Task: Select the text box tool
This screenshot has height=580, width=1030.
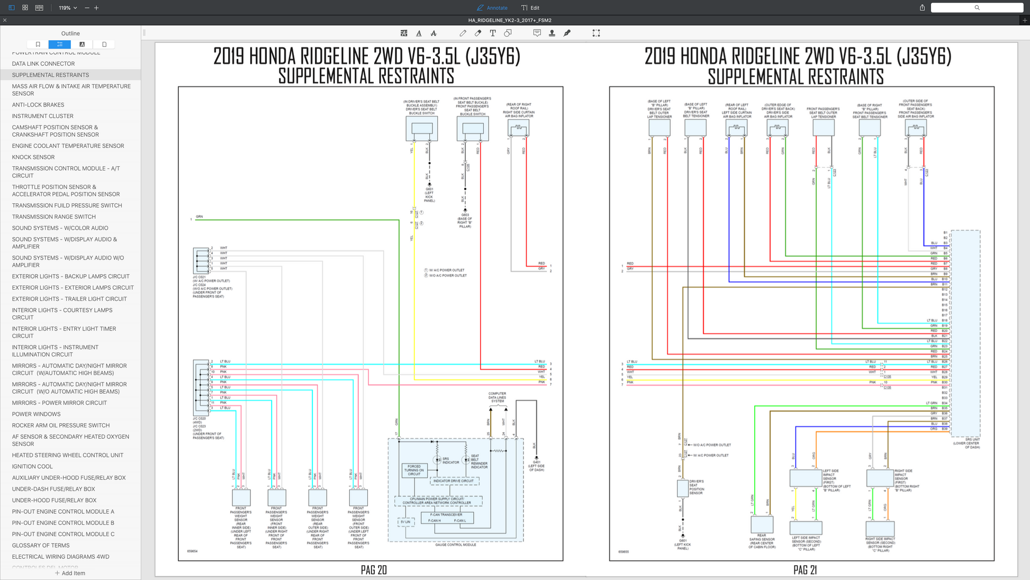Action: pos(493,33)
